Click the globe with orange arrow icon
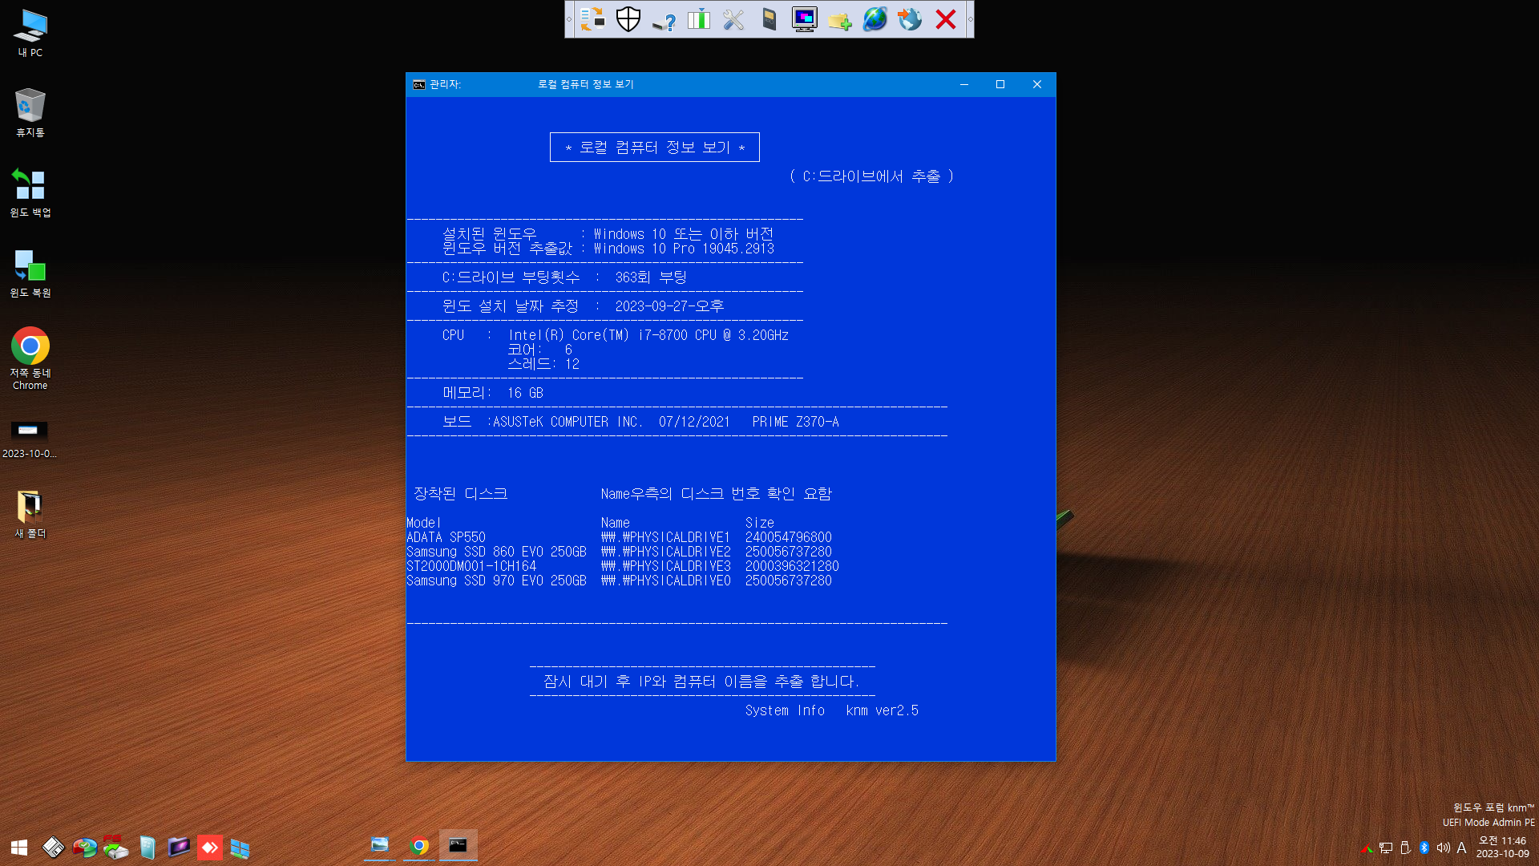Screen dimensions: 1539x866 910,19
